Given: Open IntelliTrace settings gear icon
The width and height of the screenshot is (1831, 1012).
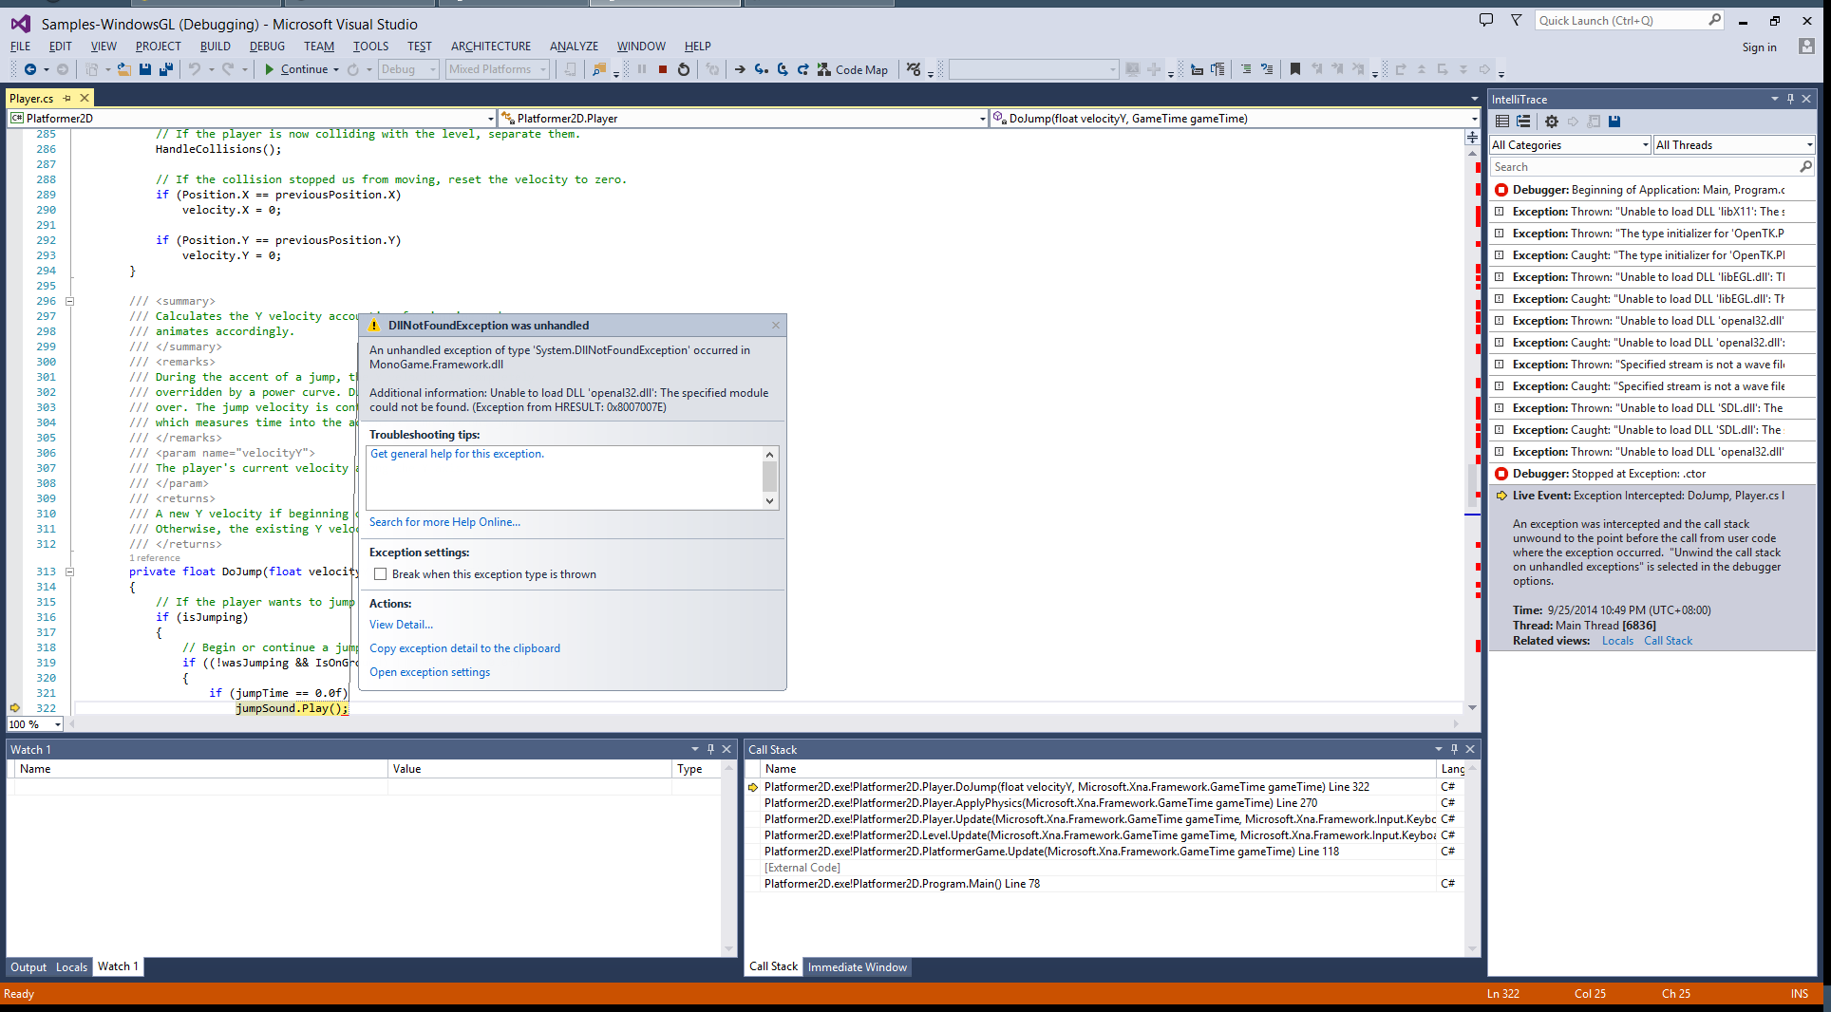Looking at the screenshot, I should [1551, 121].
